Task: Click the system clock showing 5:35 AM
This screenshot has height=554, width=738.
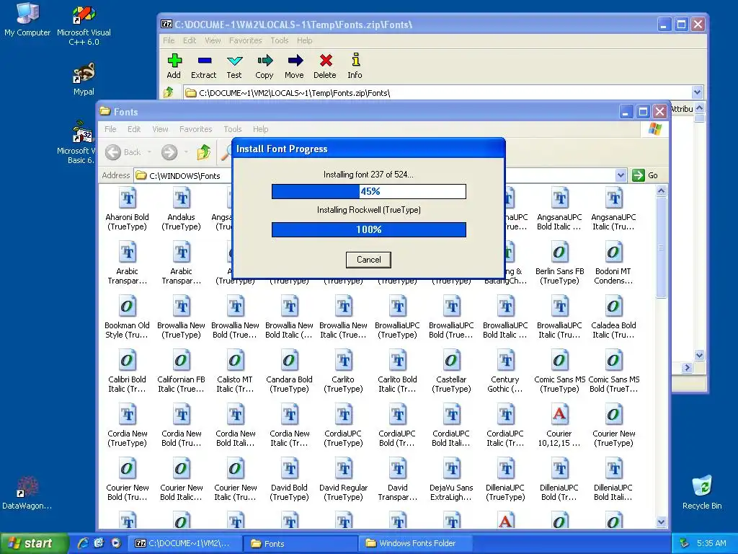Action: tap(711, 543)
